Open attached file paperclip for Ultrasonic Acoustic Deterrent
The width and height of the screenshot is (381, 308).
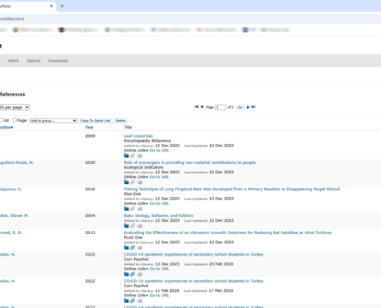point(132,248)
